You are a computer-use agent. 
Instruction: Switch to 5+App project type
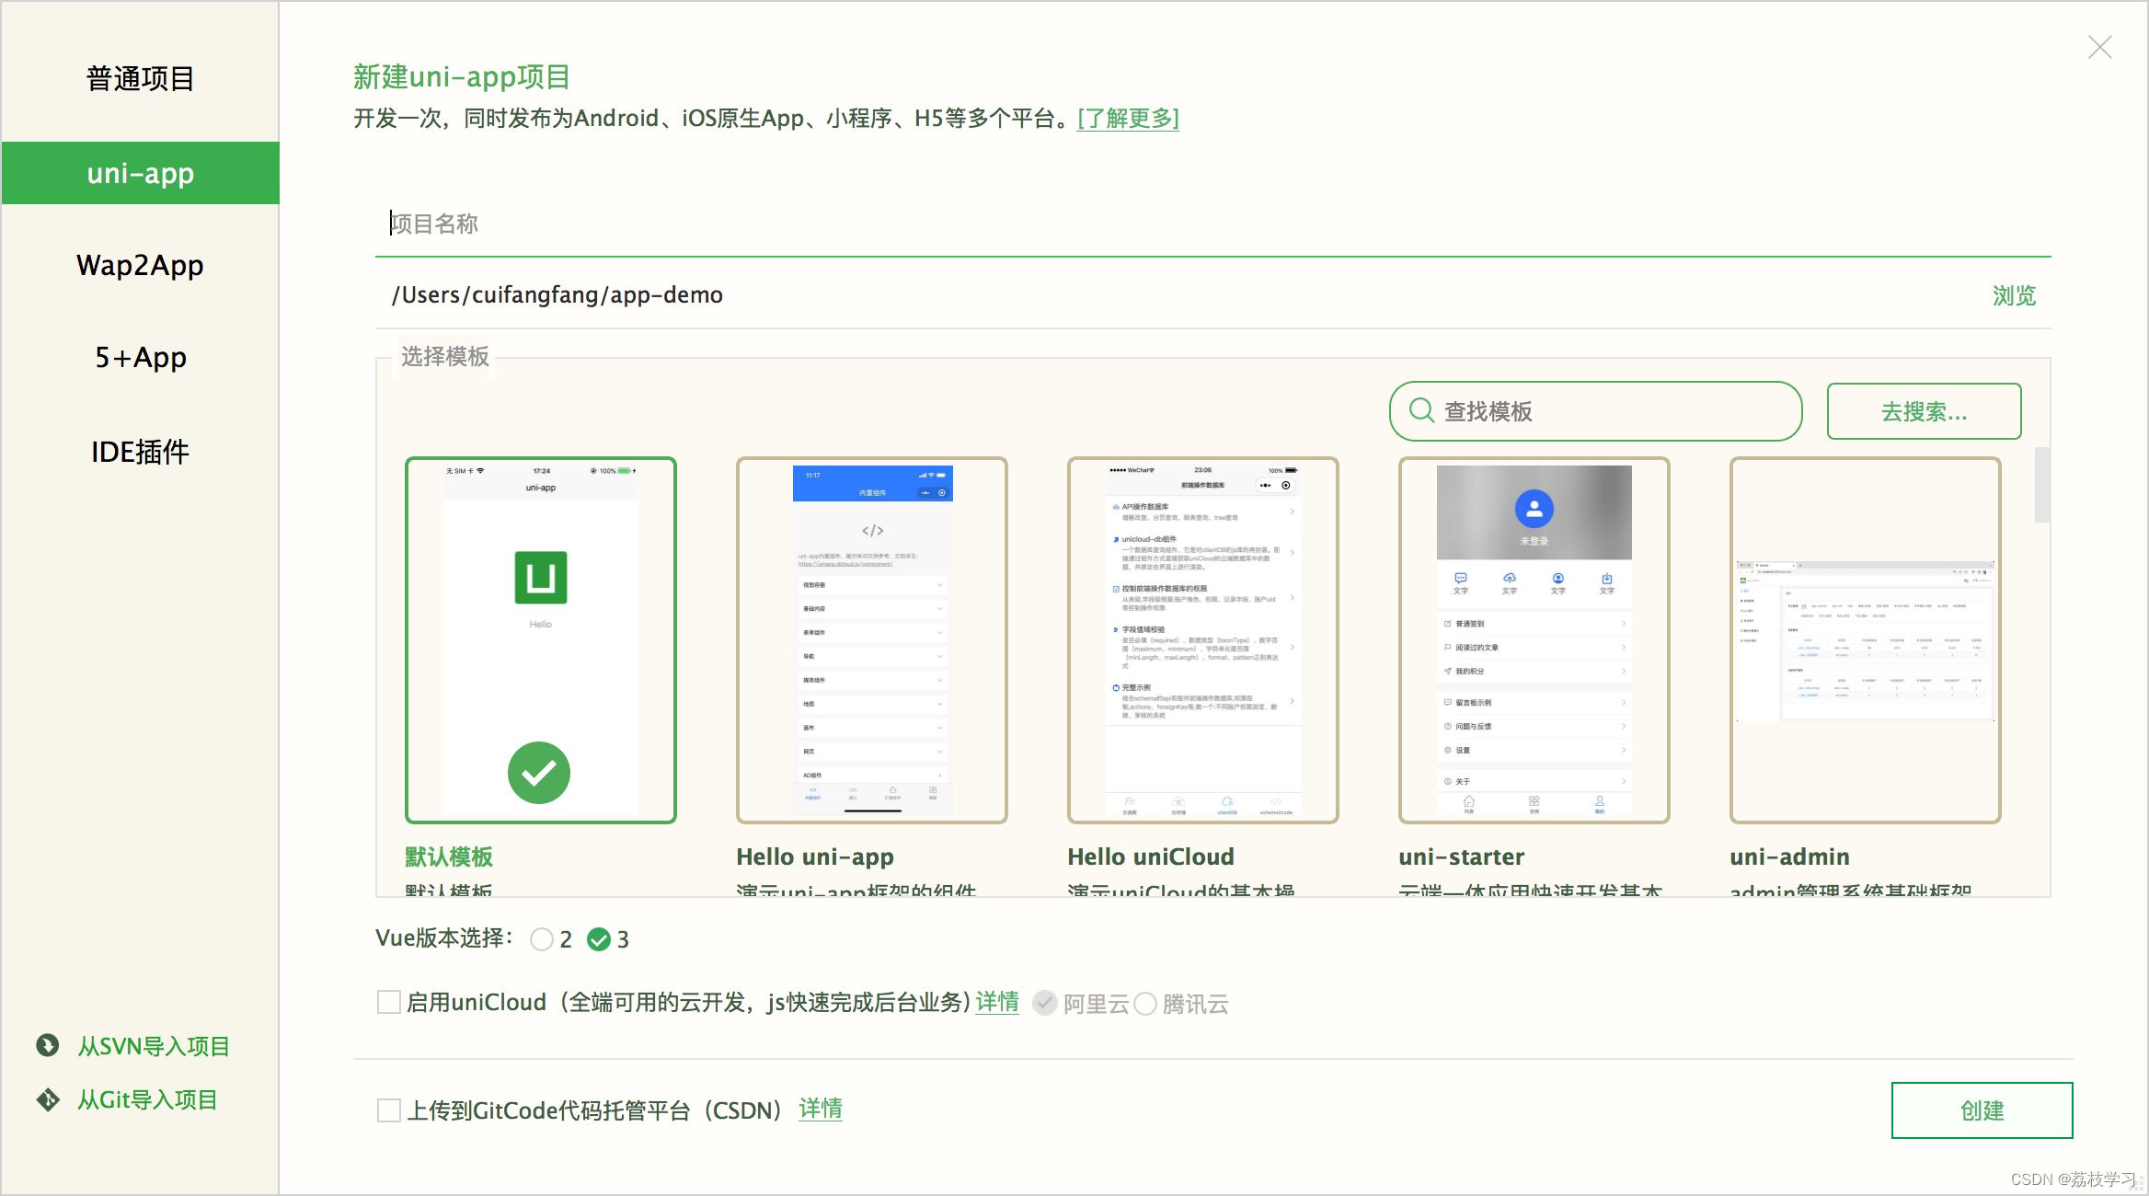pos(140,357)
